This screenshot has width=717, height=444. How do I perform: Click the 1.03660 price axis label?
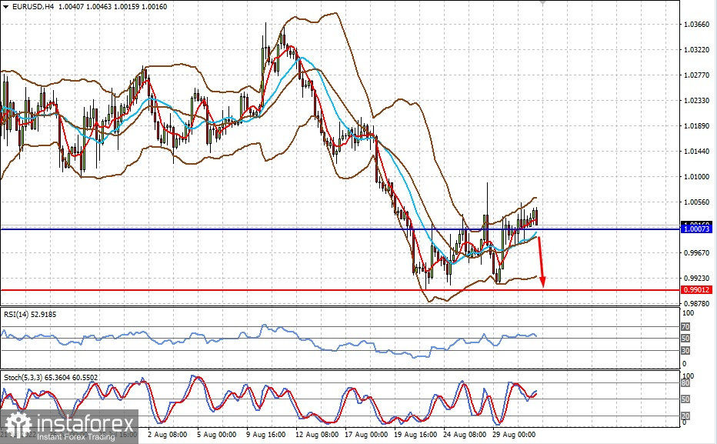[x=696, y=24]
